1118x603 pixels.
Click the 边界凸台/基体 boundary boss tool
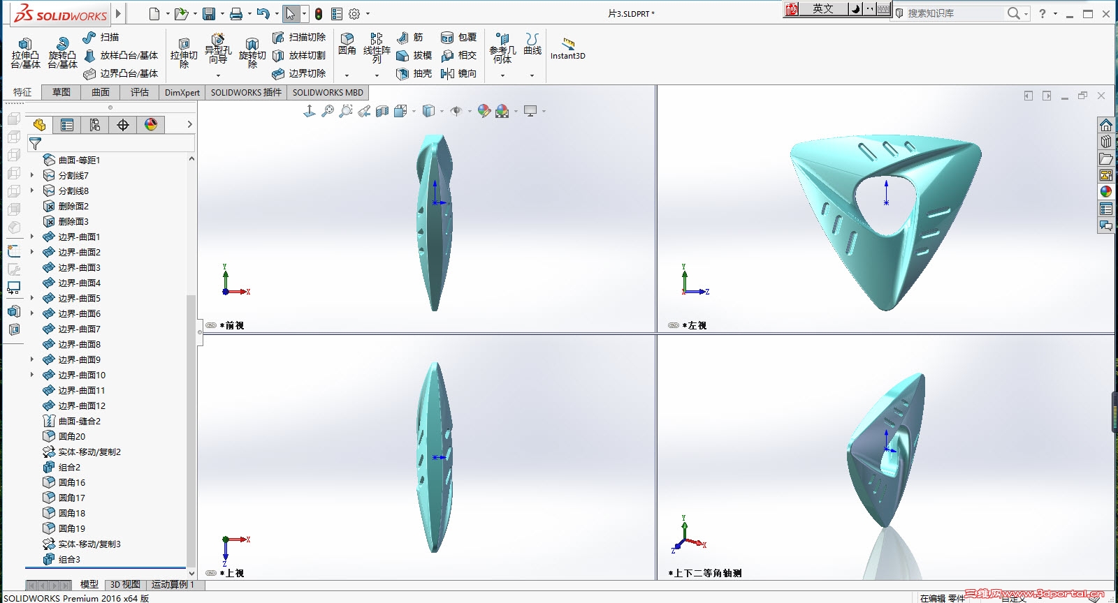tap(121, 73)
